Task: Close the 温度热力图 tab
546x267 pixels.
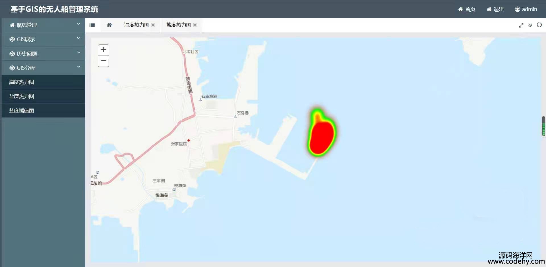Action: tap(153, 25)
